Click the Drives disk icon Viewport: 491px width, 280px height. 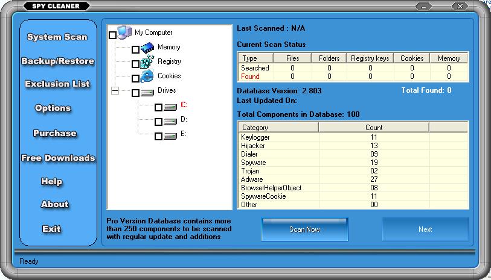pyautogui.click(x=147, y=93)
